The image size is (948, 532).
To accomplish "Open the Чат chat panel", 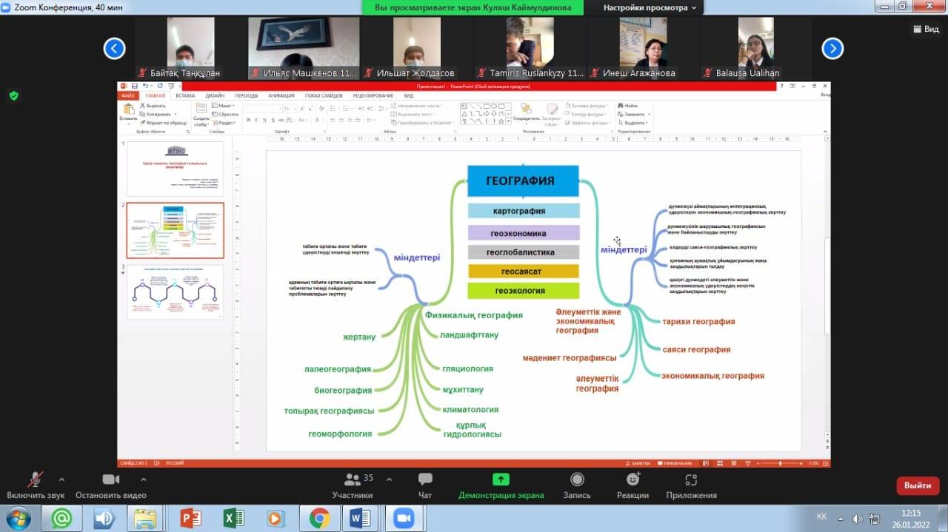I will tap(425, 480).
